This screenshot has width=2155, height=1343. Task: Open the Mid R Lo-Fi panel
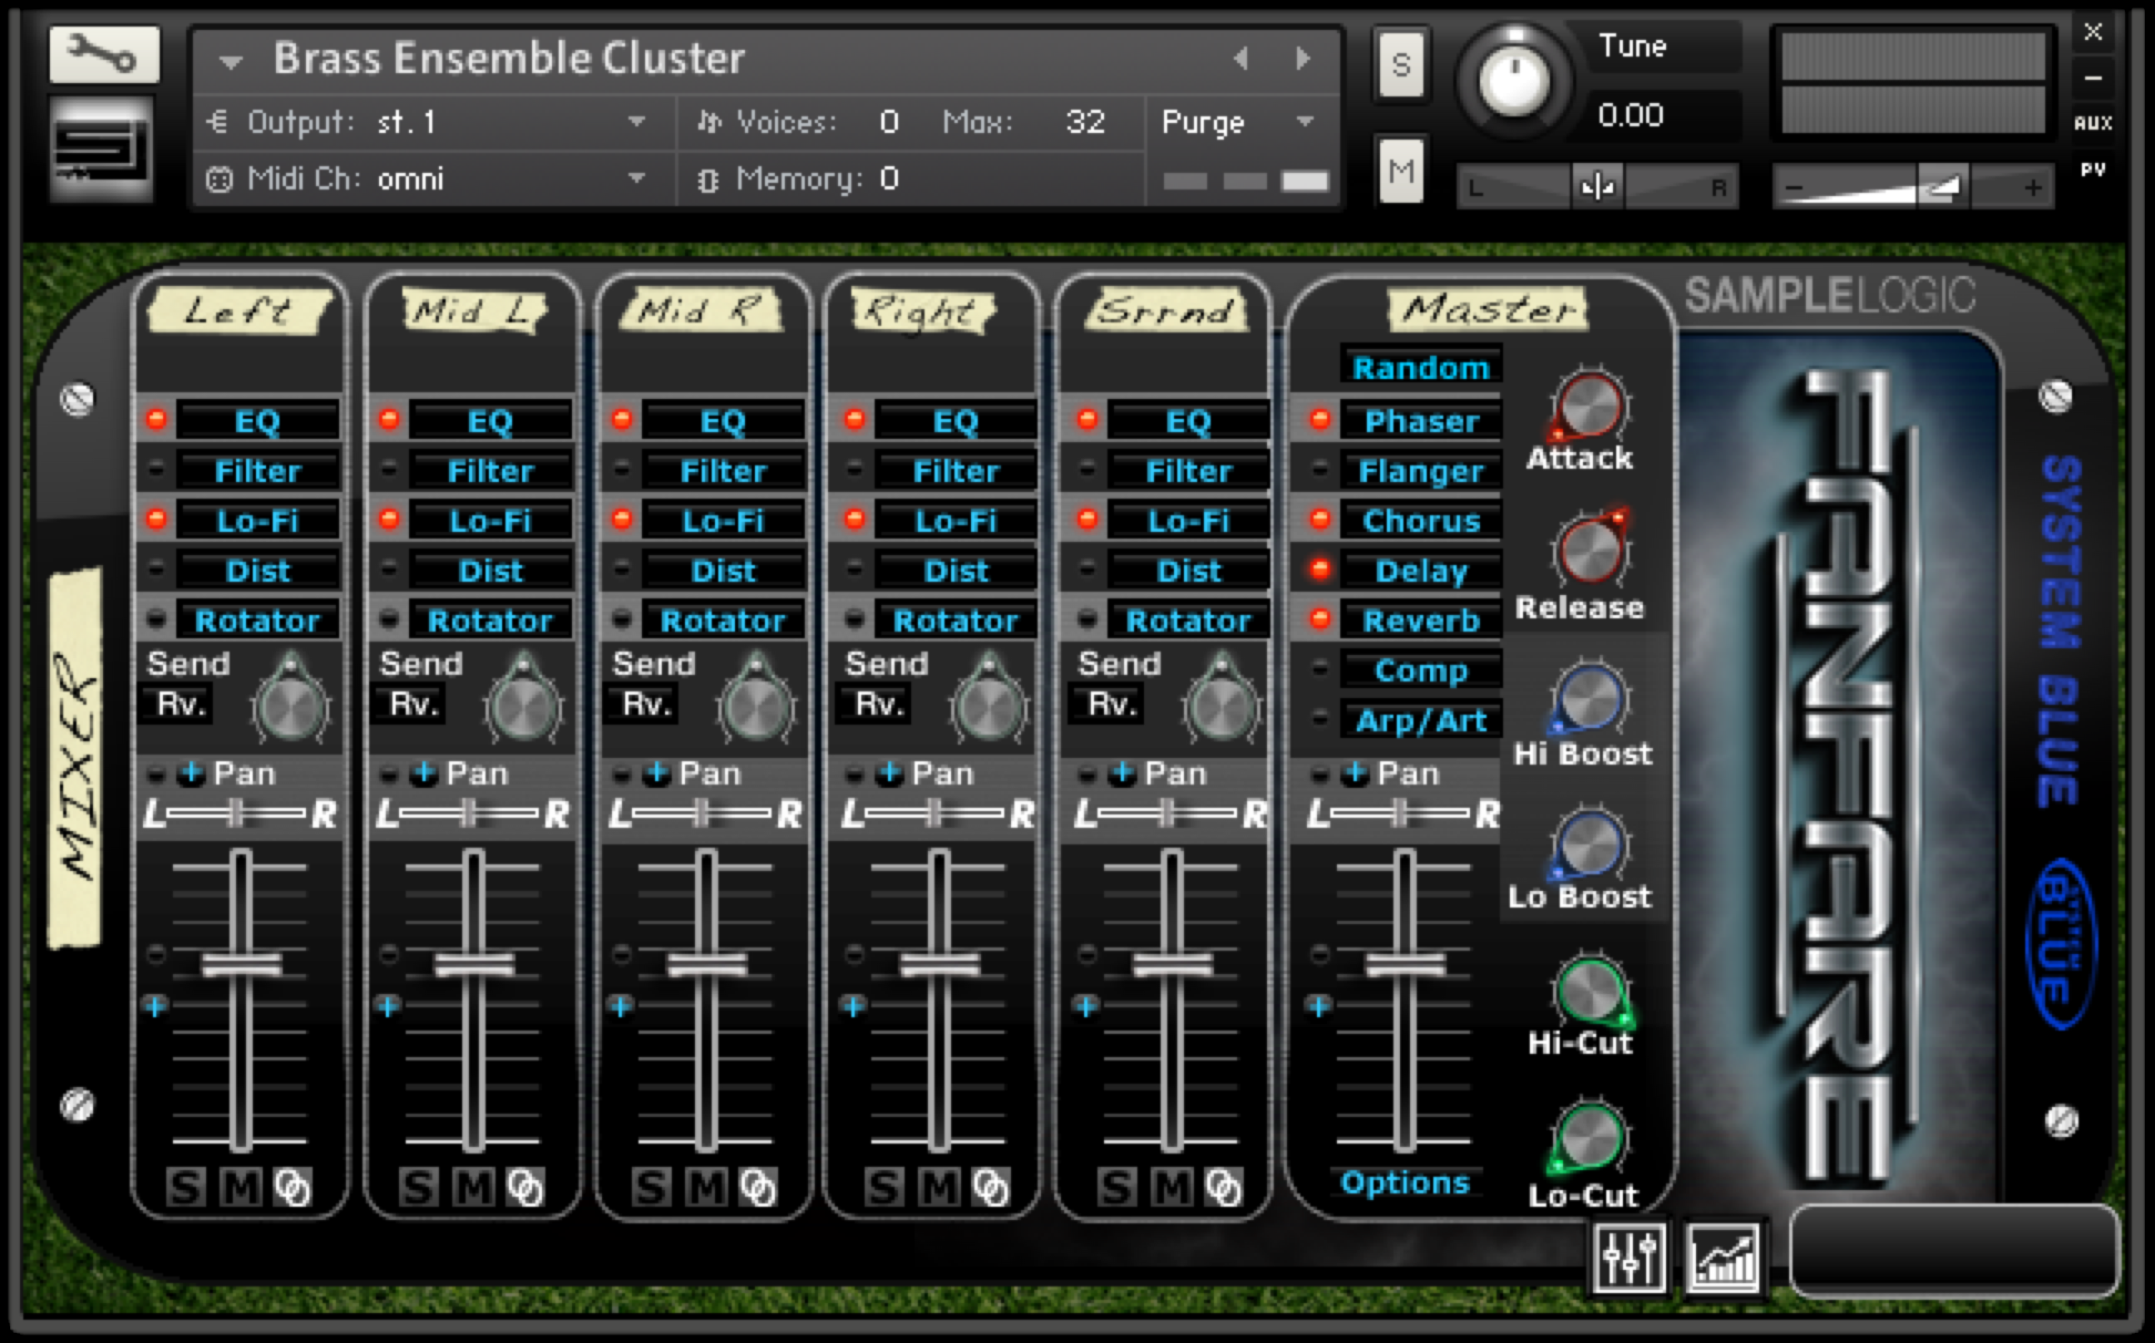tap(723, 520)
